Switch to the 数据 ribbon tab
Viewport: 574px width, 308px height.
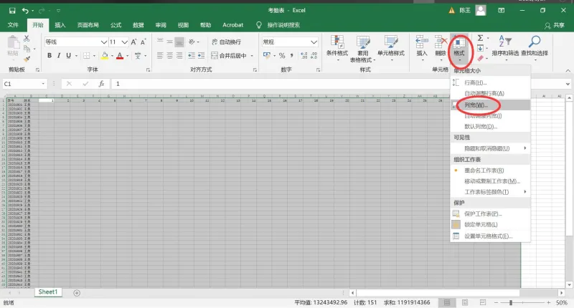click(x=138, y=25)
